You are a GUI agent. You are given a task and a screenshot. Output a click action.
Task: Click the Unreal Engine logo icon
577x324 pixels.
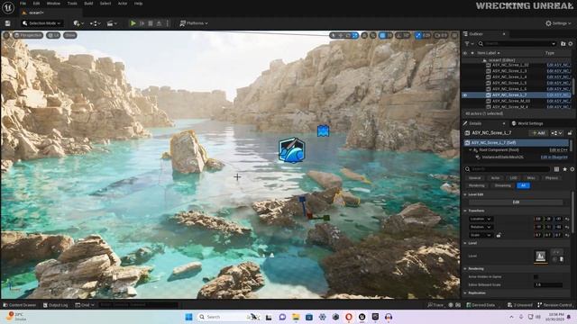(8, 7)
